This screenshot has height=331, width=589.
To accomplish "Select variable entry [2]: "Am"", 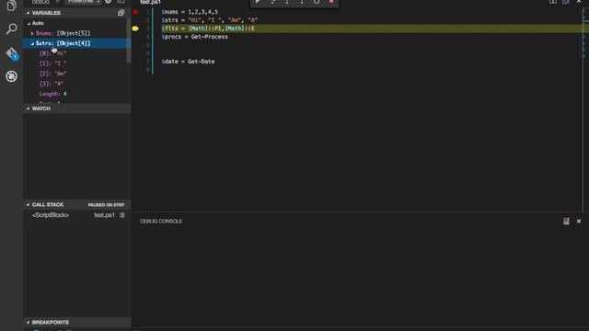I will [77, 74].
